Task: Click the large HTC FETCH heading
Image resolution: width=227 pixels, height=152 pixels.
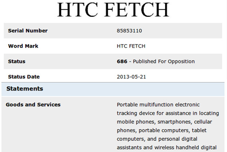Action: (x=113, y=10)
